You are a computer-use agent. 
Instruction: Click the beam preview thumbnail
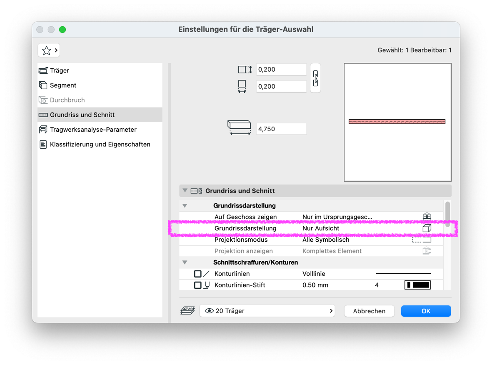[397, 122]
